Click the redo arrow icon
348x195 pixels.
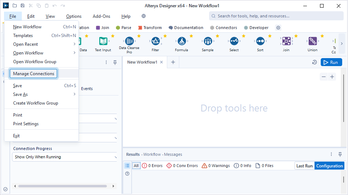63,5
